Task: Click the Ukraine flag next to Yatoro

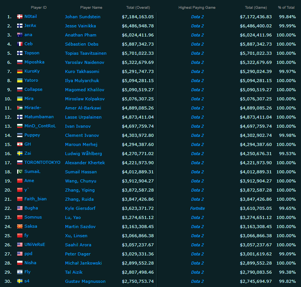Action: (20, 81)
